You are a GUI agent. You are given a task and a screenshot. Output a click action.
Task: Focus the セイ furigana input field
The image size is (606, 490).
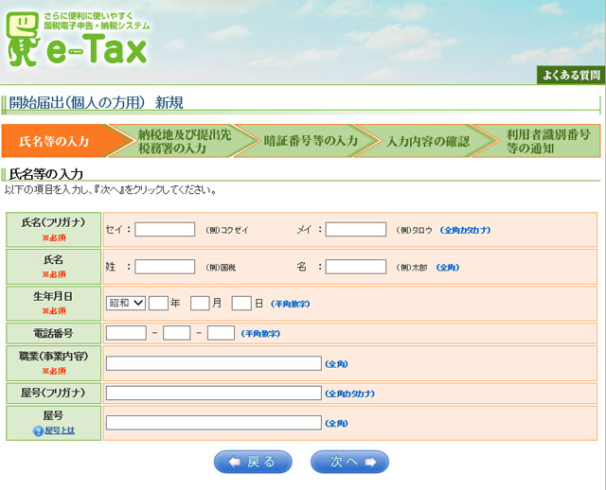165,229
